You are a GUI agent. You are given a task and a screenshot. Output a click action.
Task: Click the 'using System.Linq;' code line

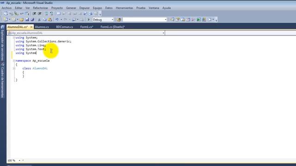pyautogui.click(x=31, y=45)
